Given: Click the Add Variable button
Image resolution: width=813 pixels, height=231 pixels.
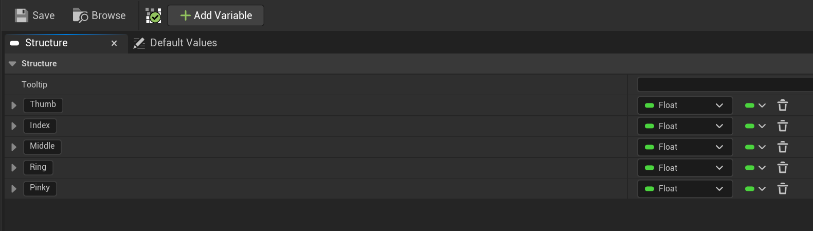Looking at the screenshot, I should click(x=216, y=15).
